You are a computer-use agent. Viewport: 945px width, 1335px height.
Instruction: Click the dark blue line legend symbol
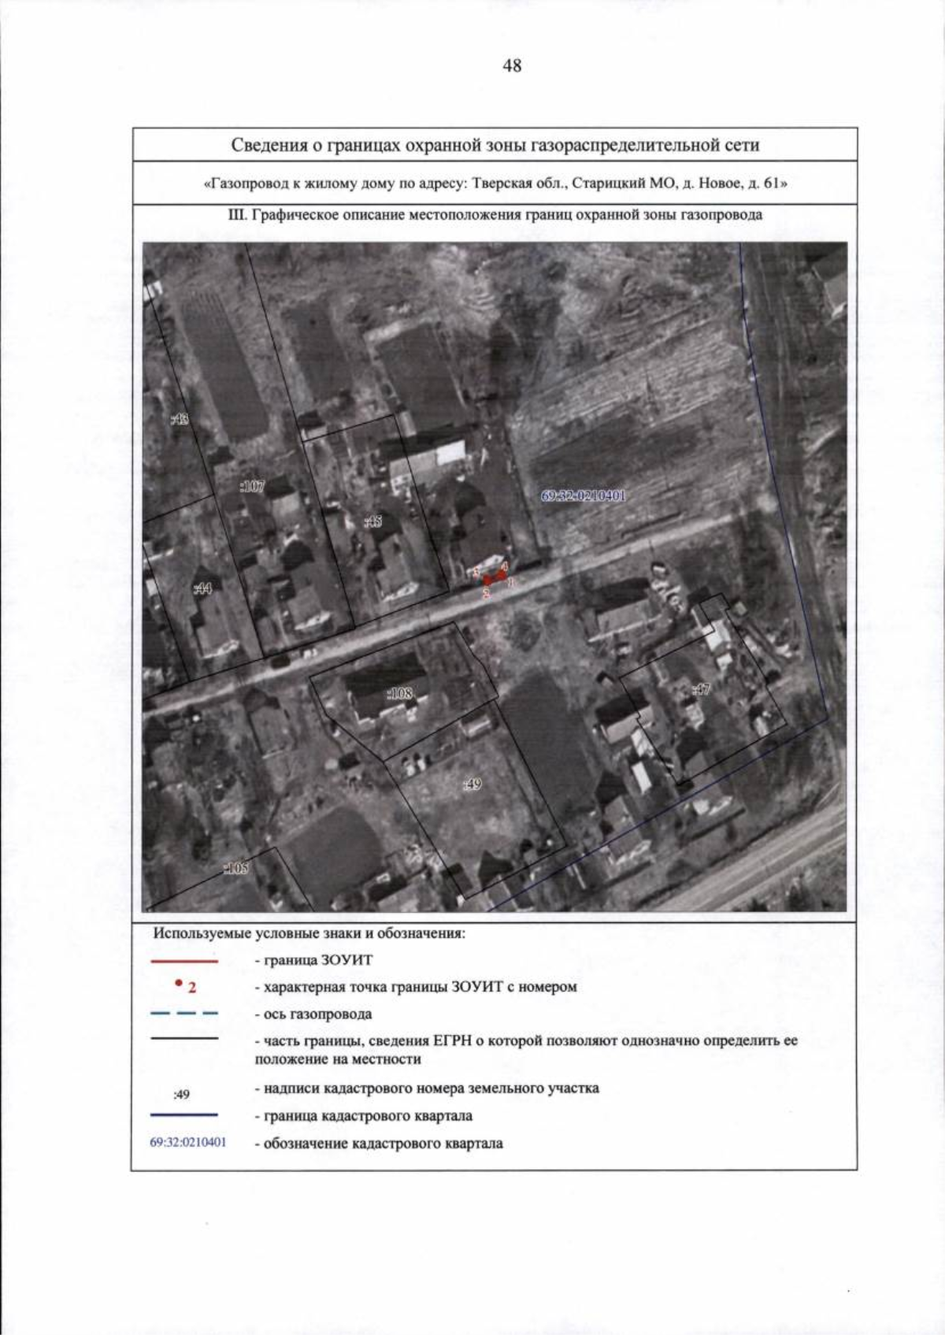point(184,1115)
